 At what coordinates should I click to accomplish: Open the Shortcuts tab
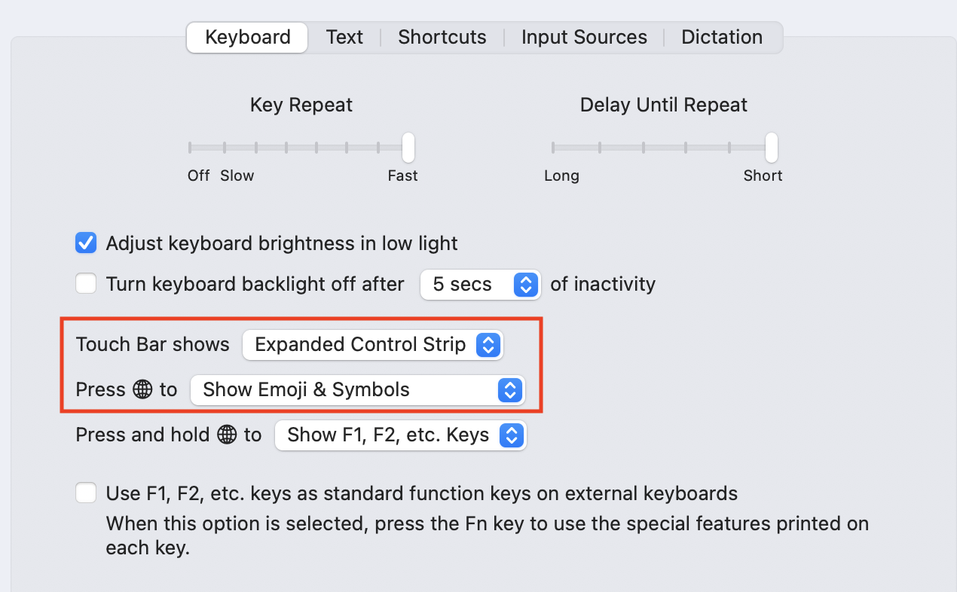click(442, 36)
